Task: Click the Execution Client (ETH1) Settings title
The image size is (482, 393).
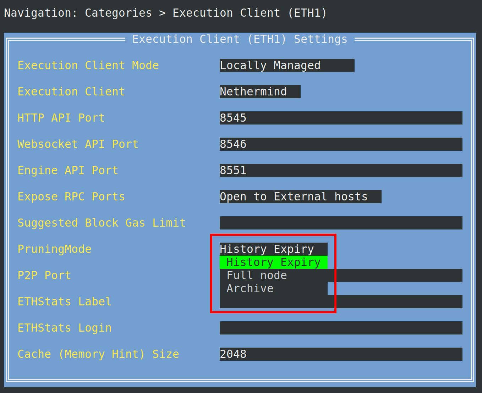Action: pyautogui.click(x=240, y=39)
